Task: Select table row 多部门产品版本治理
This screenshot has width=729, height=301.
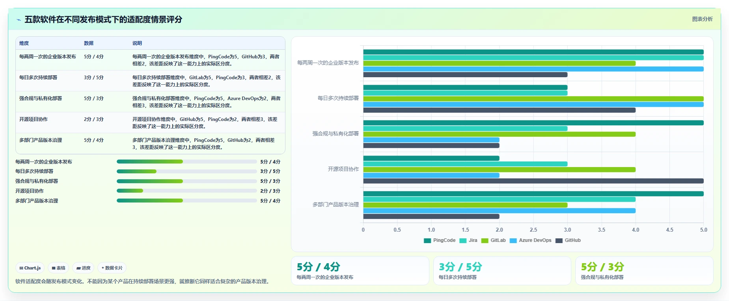Action: point(150,143)
